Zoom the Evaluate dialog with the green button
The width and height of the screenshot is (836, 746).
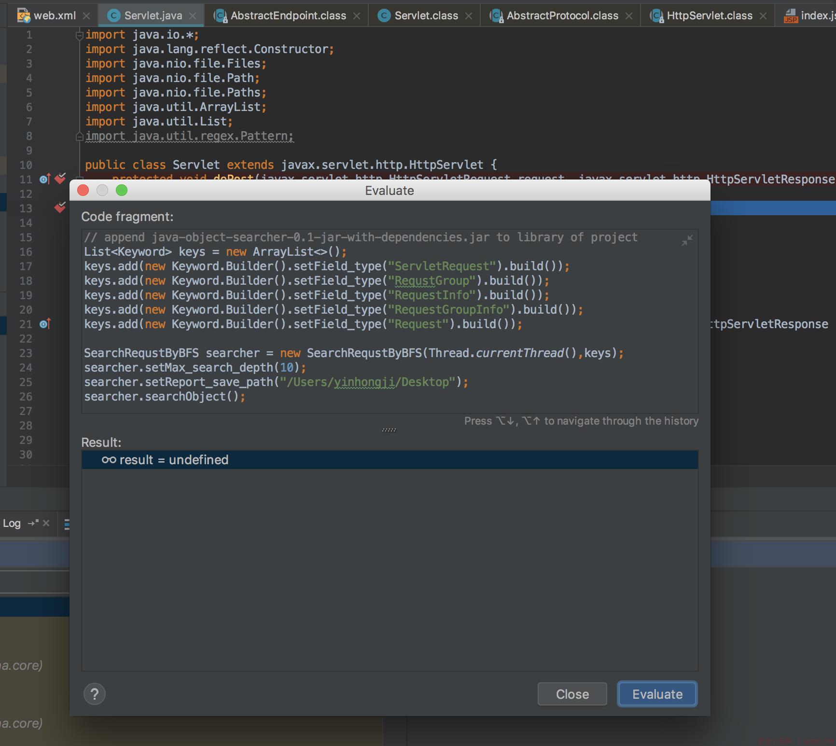click(x=122, y=191)
